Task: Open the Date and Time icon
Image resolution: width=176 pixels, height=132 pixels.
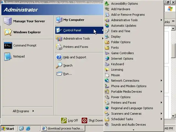Action: pos(107,31)
